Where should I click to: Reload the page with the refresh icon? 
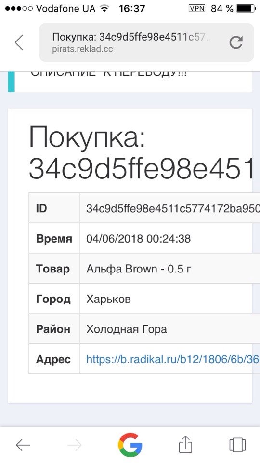coord(236,42)
